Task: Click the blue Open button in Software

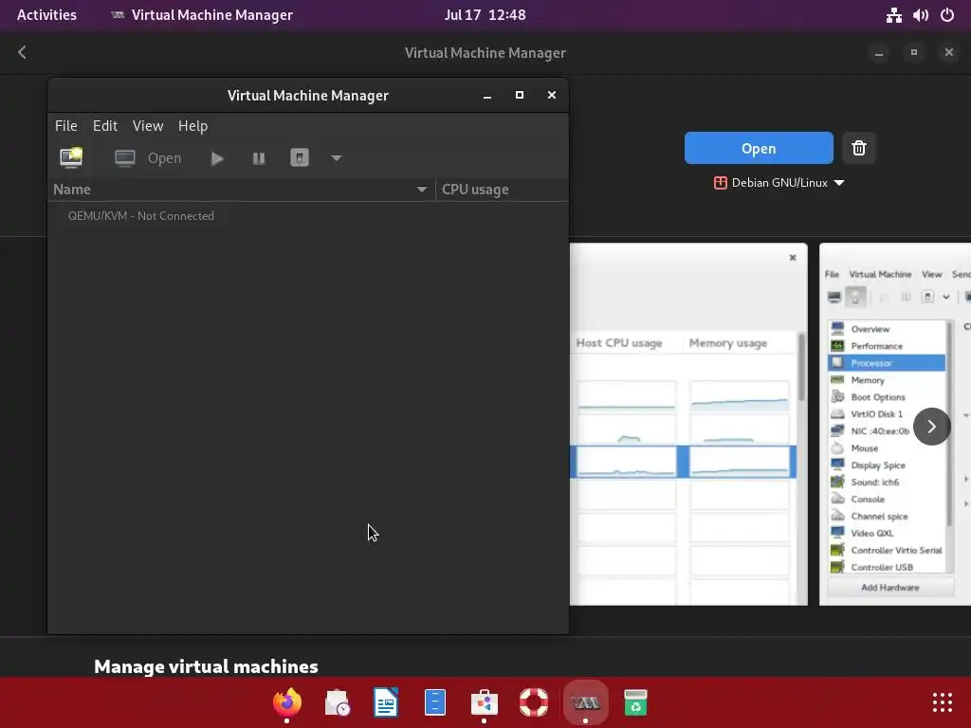Action: click(759, 148)
